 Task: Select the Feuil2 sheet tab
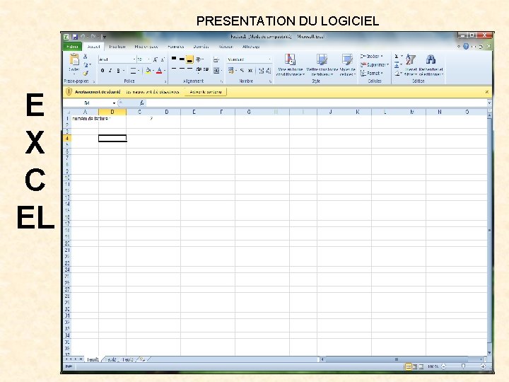click(112, 359)
